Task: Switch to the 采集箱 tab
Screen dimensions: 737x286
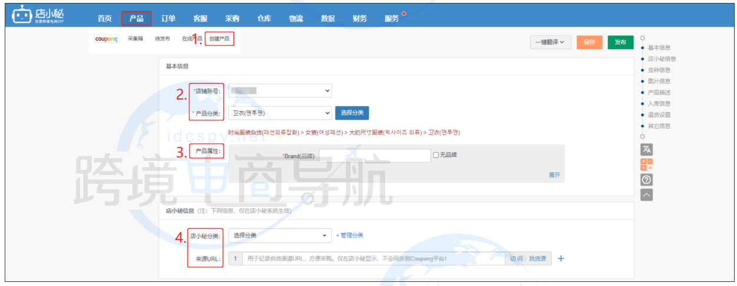Action: point(135,39)
